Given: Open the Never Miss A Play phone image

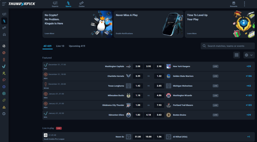Looking at the screenshot, I should pyautogui.click(x=172, y=24).
